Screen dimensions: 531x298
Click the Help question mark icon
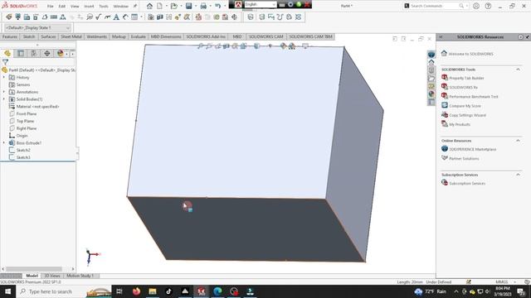(488, 6)
